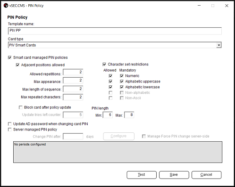Click the Max appearance field
The width and height of the screenshot is (235, 187).
[73, 81]
